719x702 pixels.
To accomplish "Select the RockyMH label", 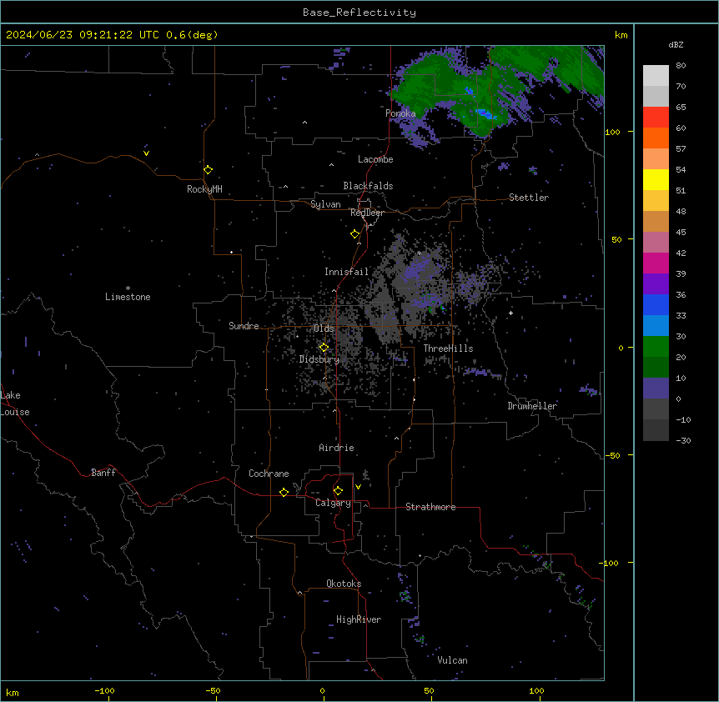I will (x=204, y=189).
